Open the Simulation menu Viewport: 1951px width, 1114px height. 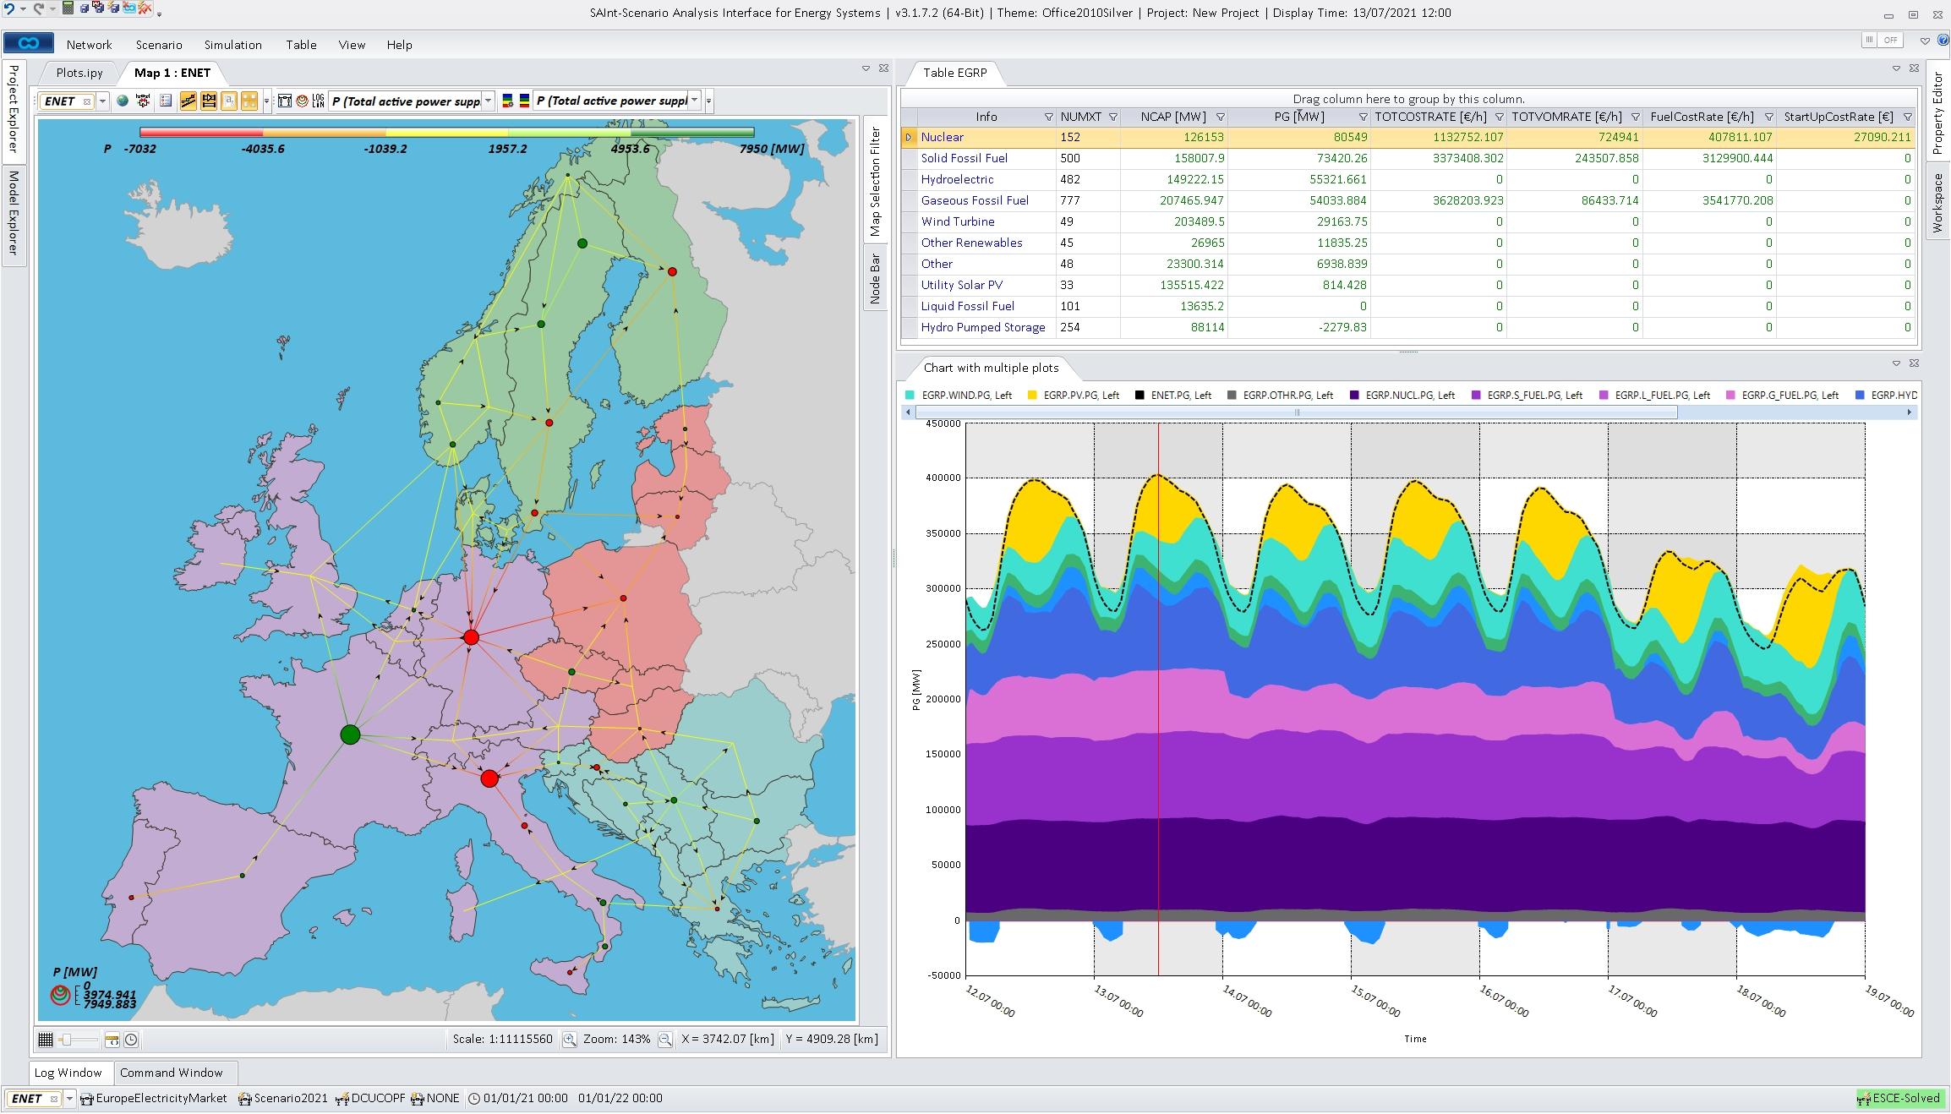232,45
